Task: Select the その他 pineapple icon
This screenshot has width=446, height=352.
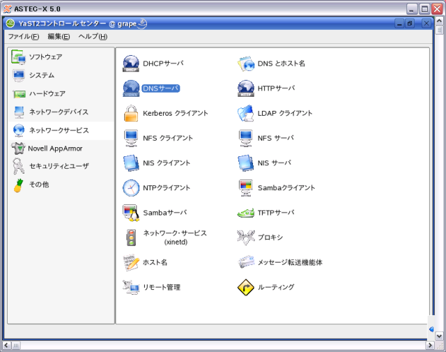Action: 19,185
